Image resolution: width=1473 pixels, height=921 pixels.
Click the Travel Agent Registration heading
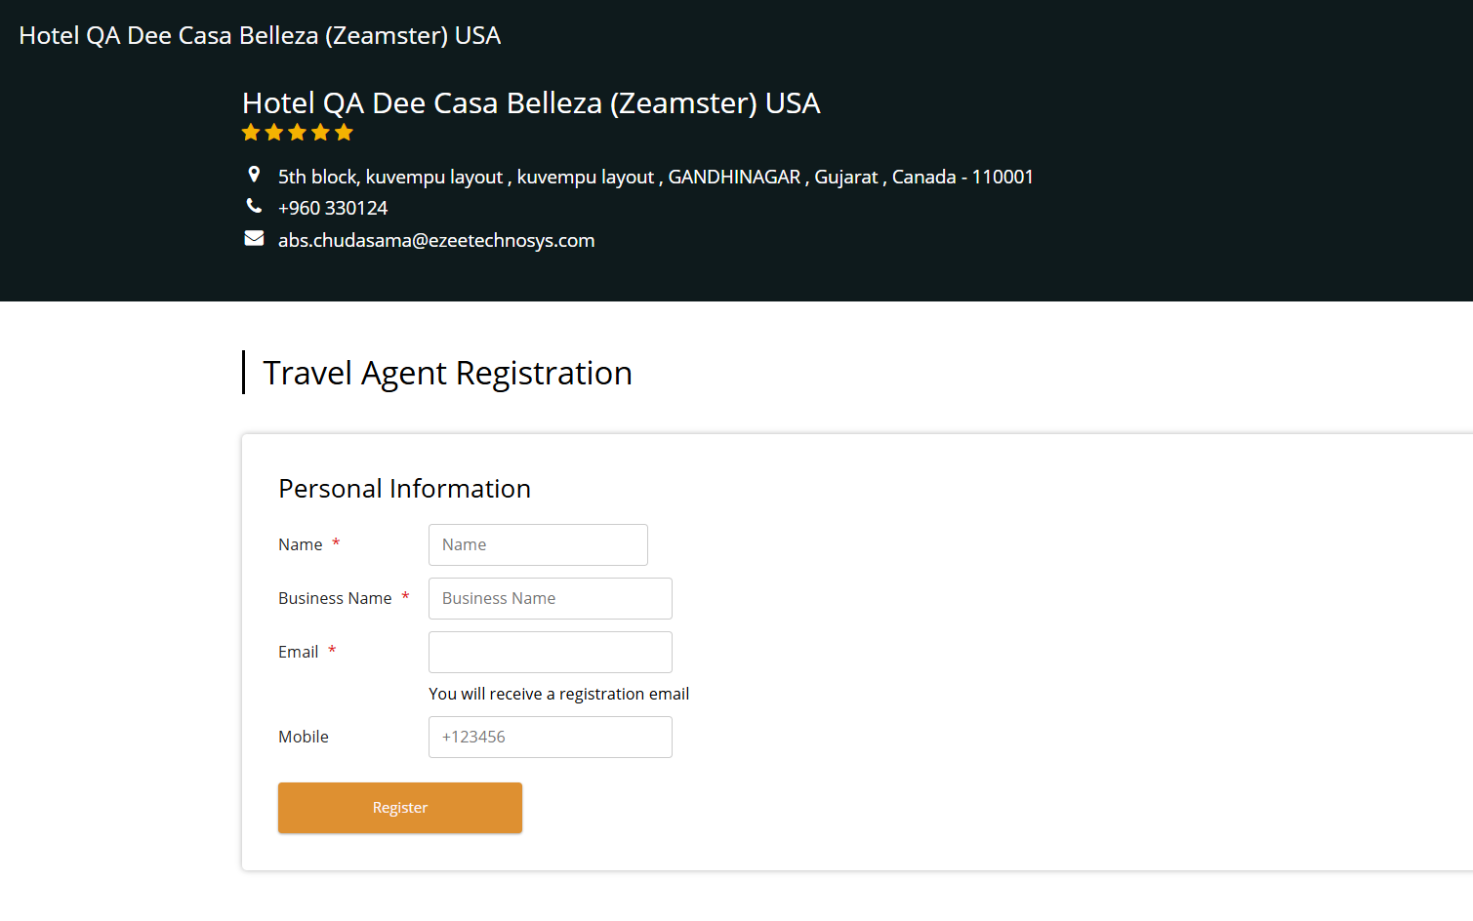point(447,373)
